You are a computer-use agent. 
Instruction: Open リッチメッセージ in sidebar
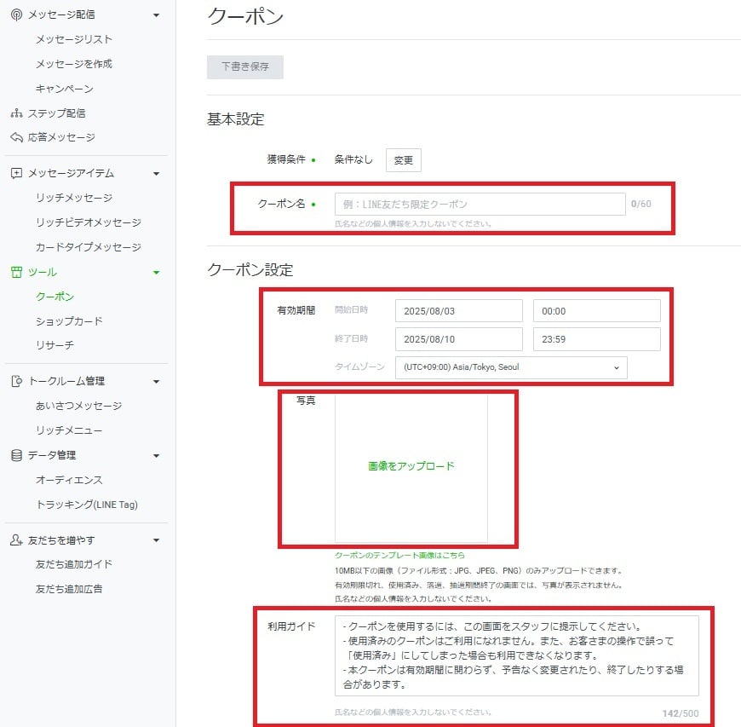(x=74, y=198)
